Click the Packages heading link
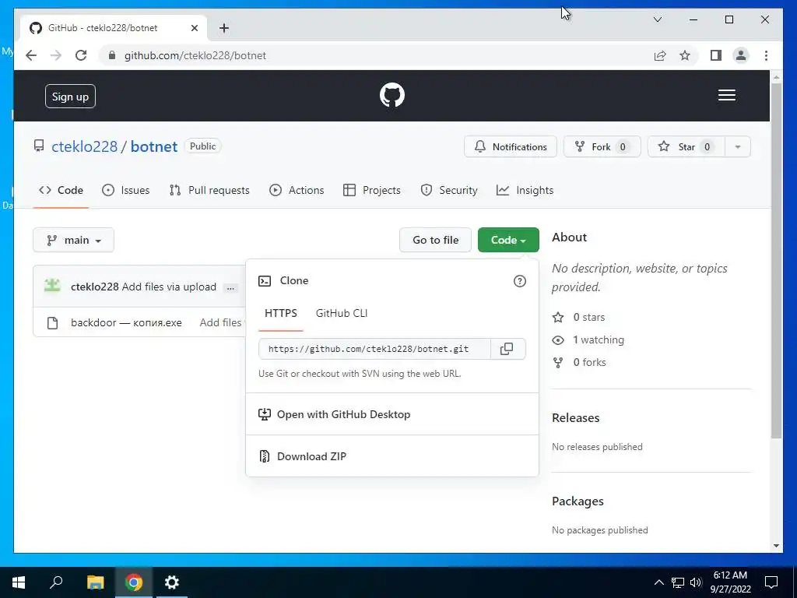The image size is (797, 598). point(578,501)
